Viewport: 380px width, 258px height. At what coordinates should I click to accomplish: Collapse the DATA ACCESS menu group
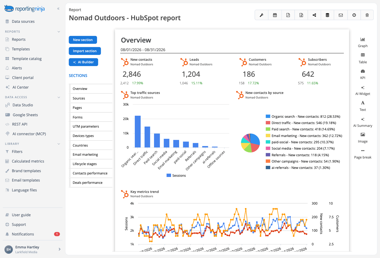tap(59, 97)
